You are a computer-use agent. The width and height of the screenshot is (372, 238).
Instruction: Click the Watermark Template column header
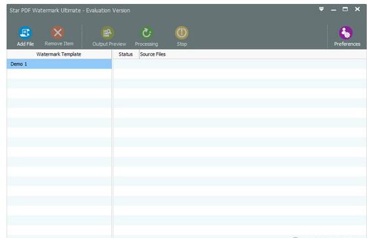[59, 54]
